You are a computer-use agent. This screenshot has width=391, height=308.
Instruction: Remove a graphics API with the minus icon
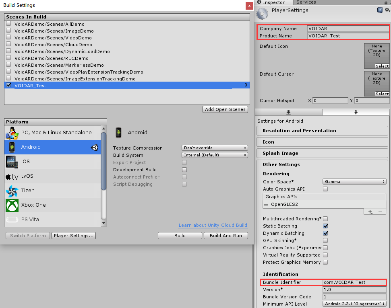pos(380,212)
